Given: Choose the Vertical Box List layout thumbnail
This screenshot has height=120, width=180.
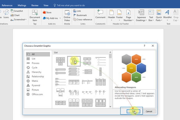Looking at the screenshot, I should click(74, 71).
